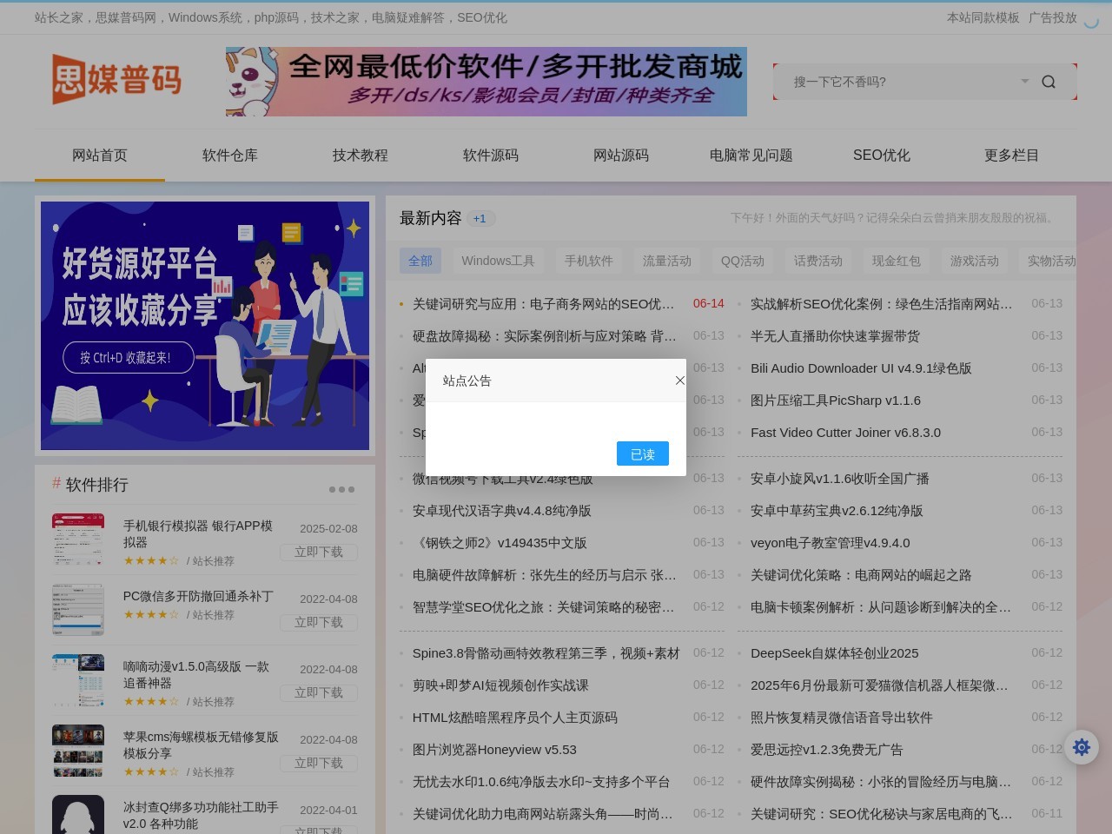The height and width of the screenshot is (834, 1112).
Task: Click the three-dots icon in 软件排行
Action: pyautogui.click(x=342, y=489)
